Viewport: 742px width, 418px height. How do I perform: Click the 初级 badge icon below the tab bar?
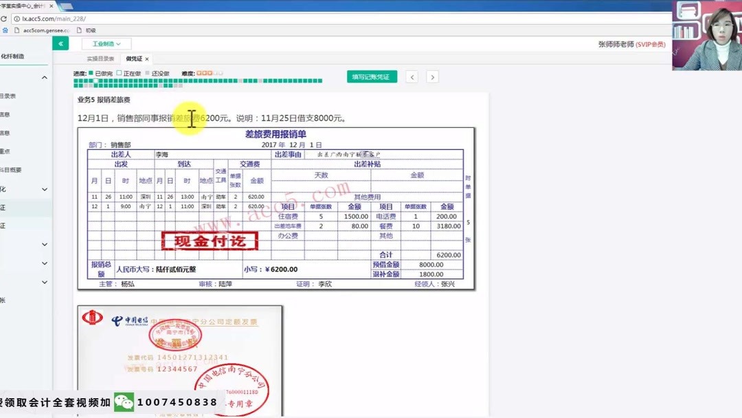pos(78,30)
